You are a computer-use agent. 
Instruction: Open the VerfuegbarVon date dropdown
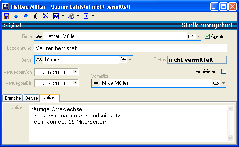(75, 71)
